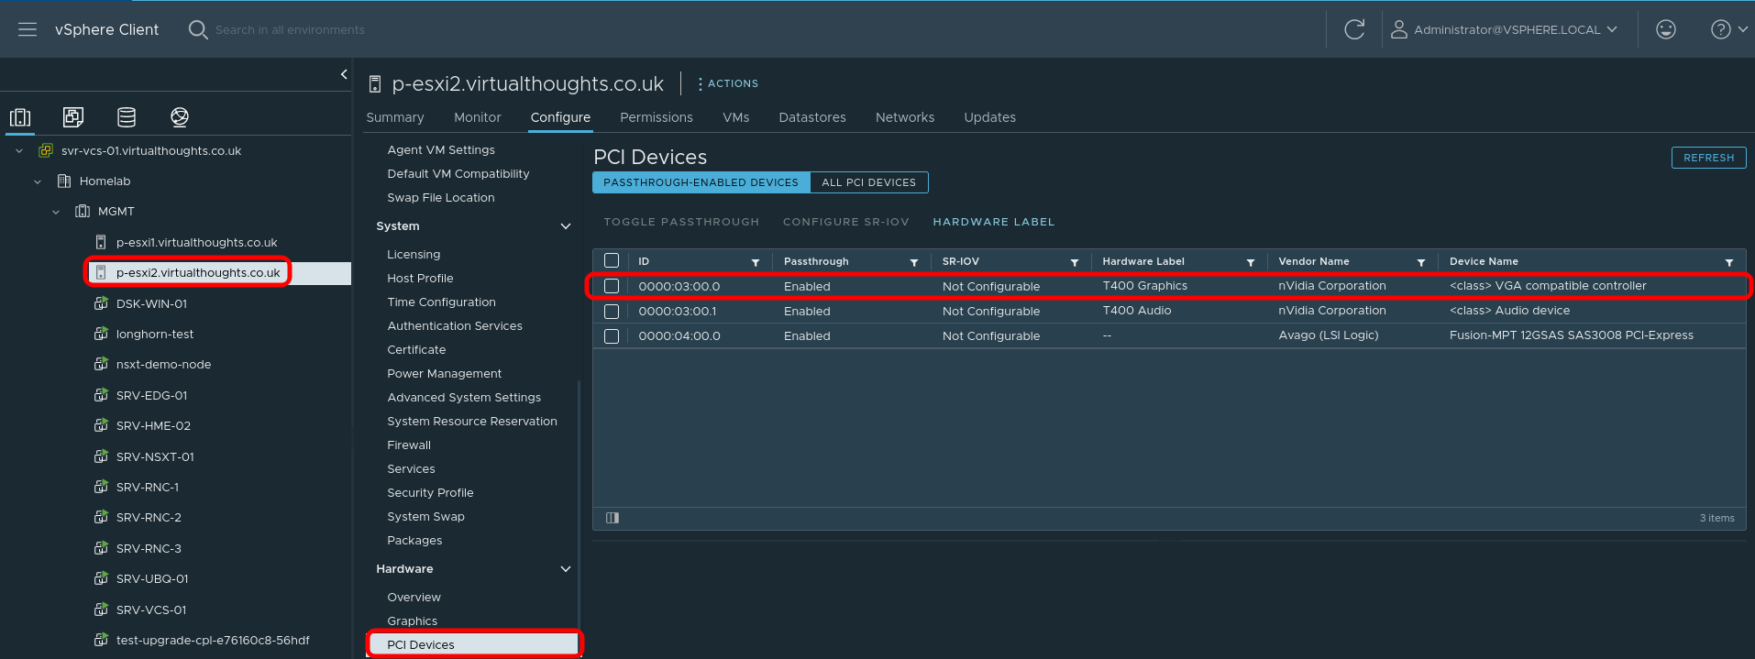
Task: Click the MGMT cluster icon
Action: (x=83, y=211)
